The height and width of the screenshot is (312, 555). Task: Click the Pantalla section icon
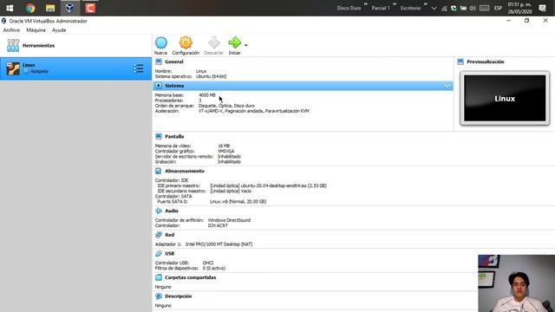click(x=159, y=136)
